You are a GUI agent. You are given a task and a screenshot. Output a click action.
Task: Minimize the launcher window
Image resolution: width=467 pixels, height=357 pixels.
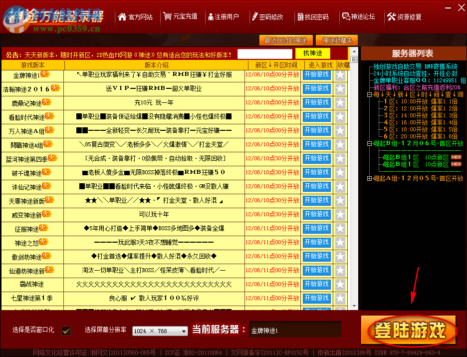coord(448,8)
